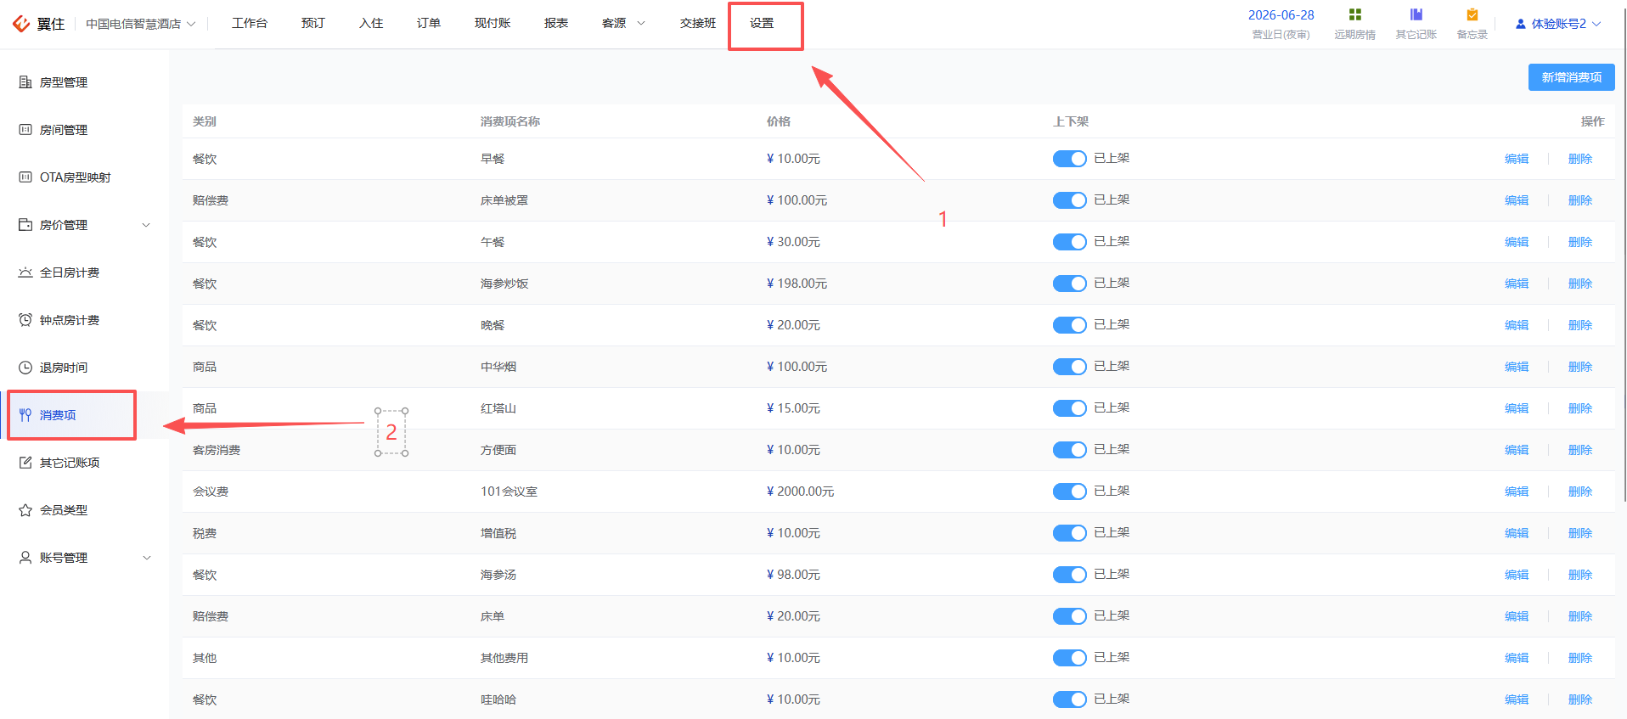Switch to the 报表 menu tab
The image size is (1627, 719).
[x=556, y=23]
